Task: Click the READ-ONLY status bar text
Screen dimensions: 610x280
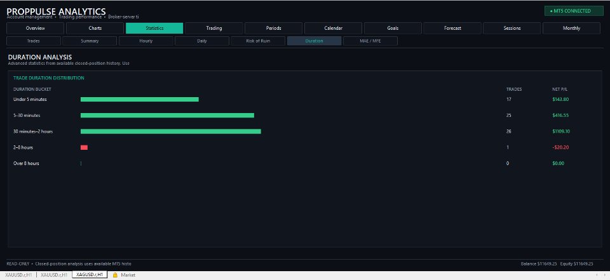Action: click(x=69, y=263)
